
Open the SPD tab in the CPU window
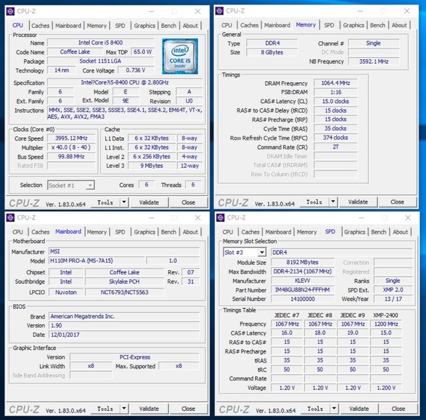[120, 25]
